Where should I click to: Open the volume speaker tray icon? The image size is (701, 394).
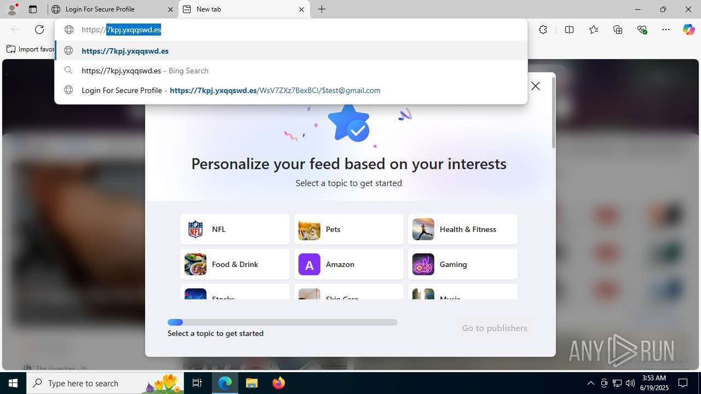630,383
